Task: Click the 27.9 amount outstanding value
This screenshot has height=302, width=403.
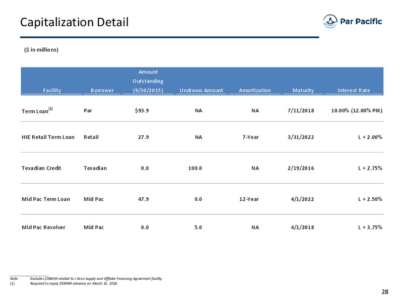Action: pos(144,137)
